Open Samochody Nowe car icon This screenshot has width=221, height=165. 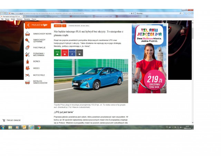(27, 34)
